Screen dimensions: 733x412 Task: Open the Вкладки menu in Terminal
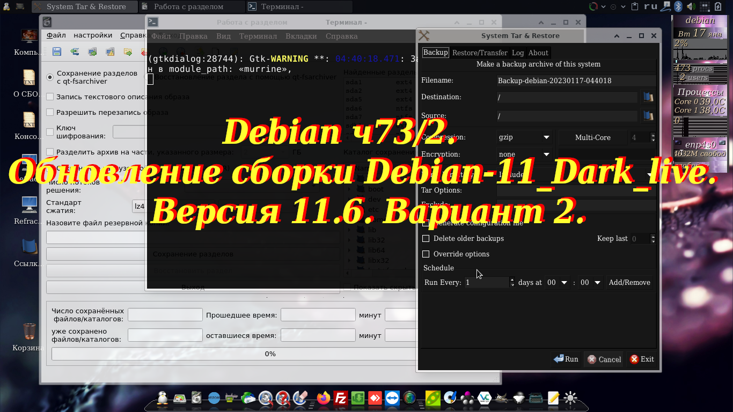[301, 36]
